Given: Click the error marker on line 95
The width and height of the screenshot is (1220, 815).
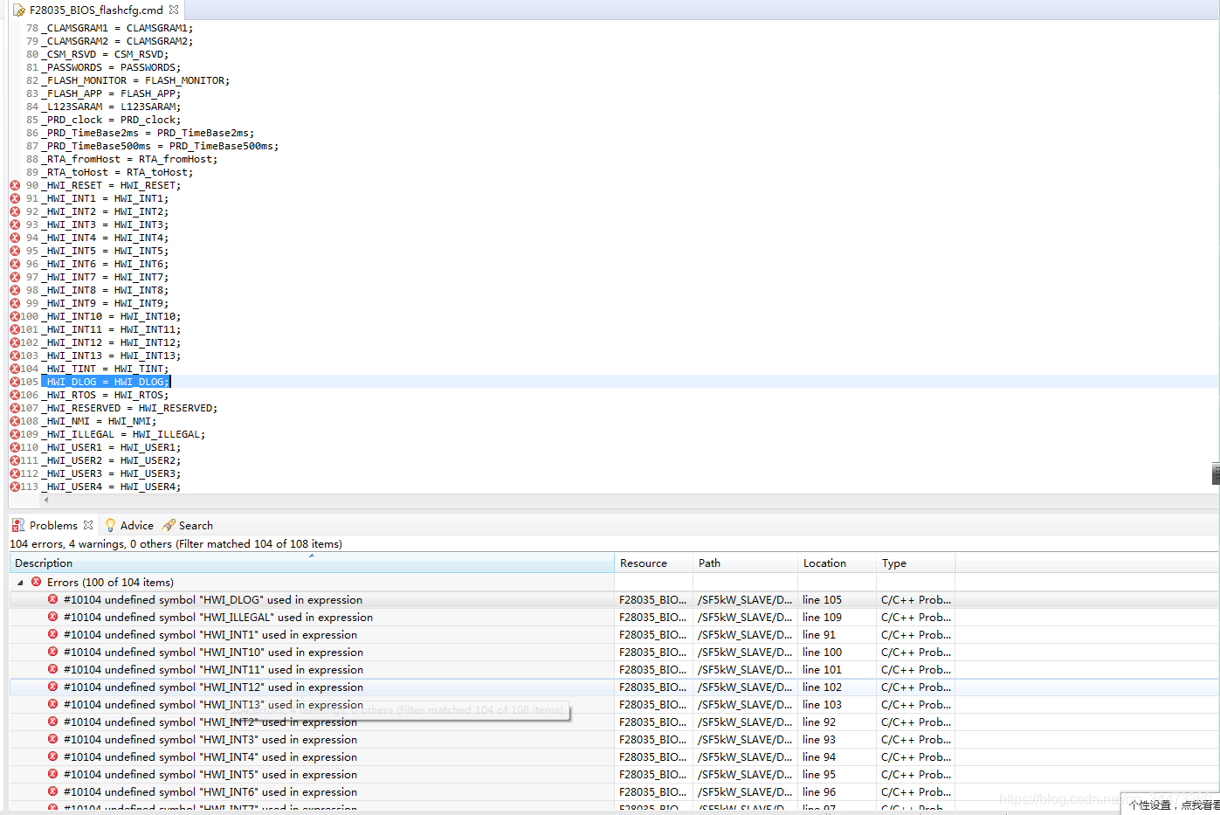Looking at the screenshot, I should (15, 251).
